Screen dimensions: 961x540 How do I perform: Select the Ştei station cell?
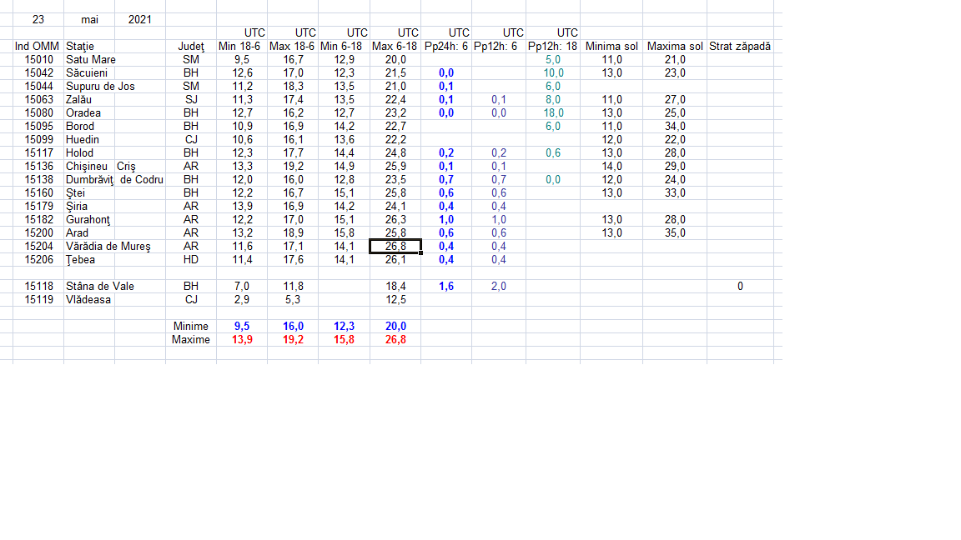click(x=75, y=192)
